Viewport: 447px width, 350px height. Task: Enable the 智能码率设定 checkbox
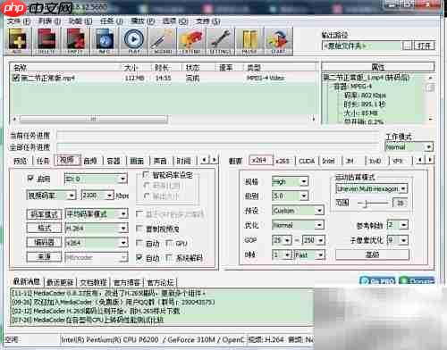146,175
